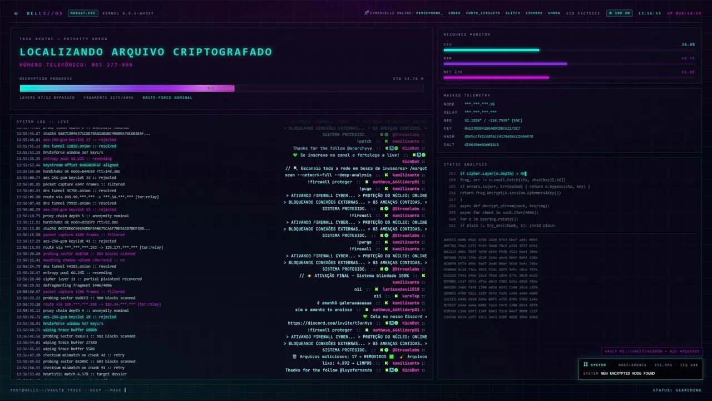Viewport: 712px width, 401px height.
Task: Click log entry dns tunnel 22818.onion resolved
Action: 66,146
